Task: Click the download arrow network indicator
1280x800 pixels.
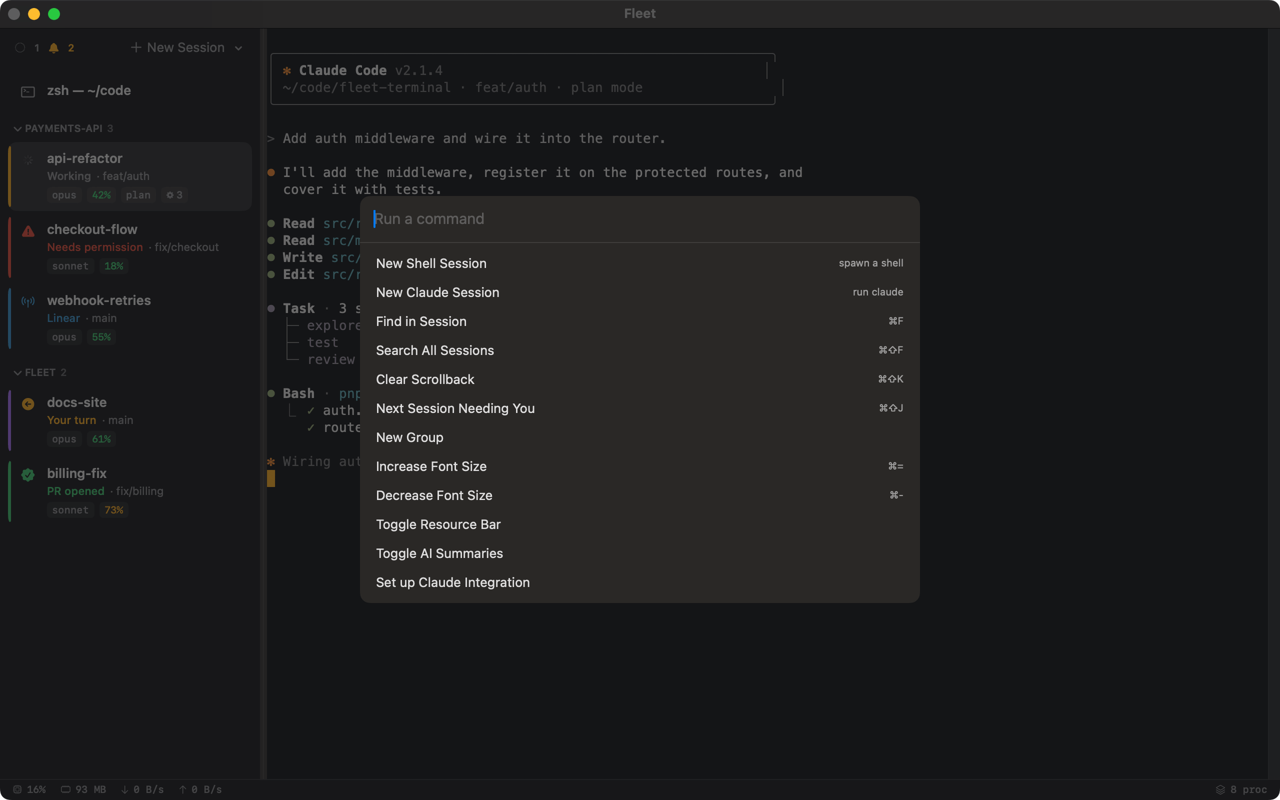Action: pyautogui.click(x=125, y=789)
